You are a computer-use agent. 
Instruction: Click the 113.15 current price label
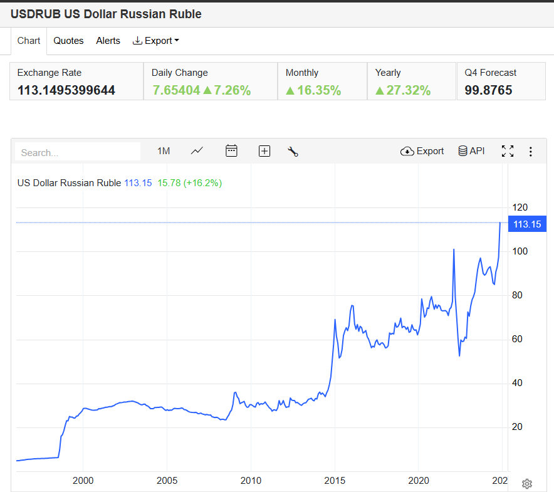pos(526,224)
